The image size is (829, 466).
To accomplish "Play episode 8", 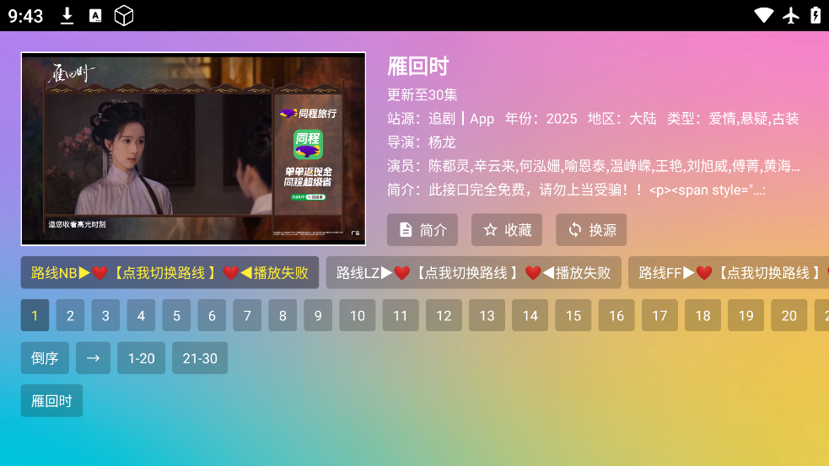I will tap(283, 315).
